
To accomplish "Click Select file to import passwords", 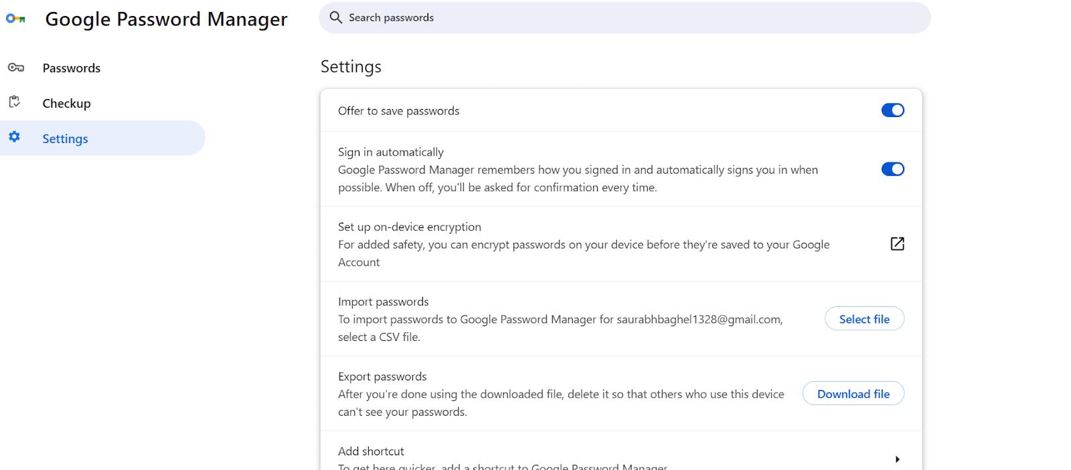I will click(x=864, y=319).
